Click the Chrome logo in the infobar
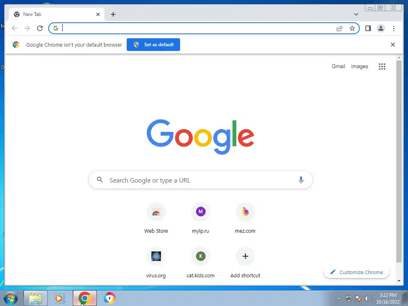The width and height of the screenshot is (408, 306). (x=16, y=45)
